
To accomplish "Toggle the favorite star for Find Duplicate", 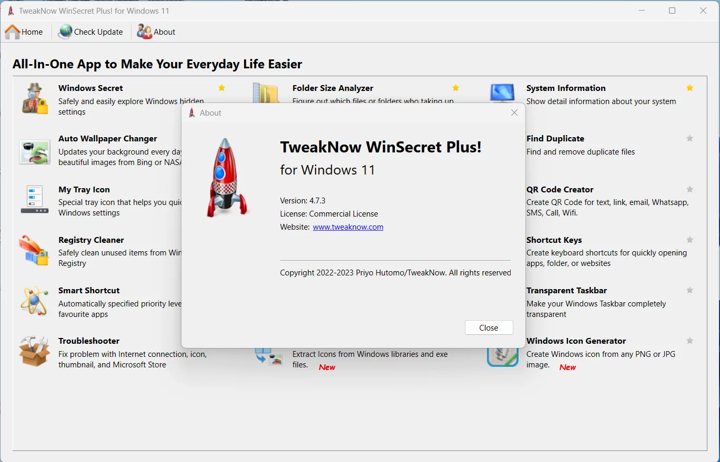I will pos(690,138).
